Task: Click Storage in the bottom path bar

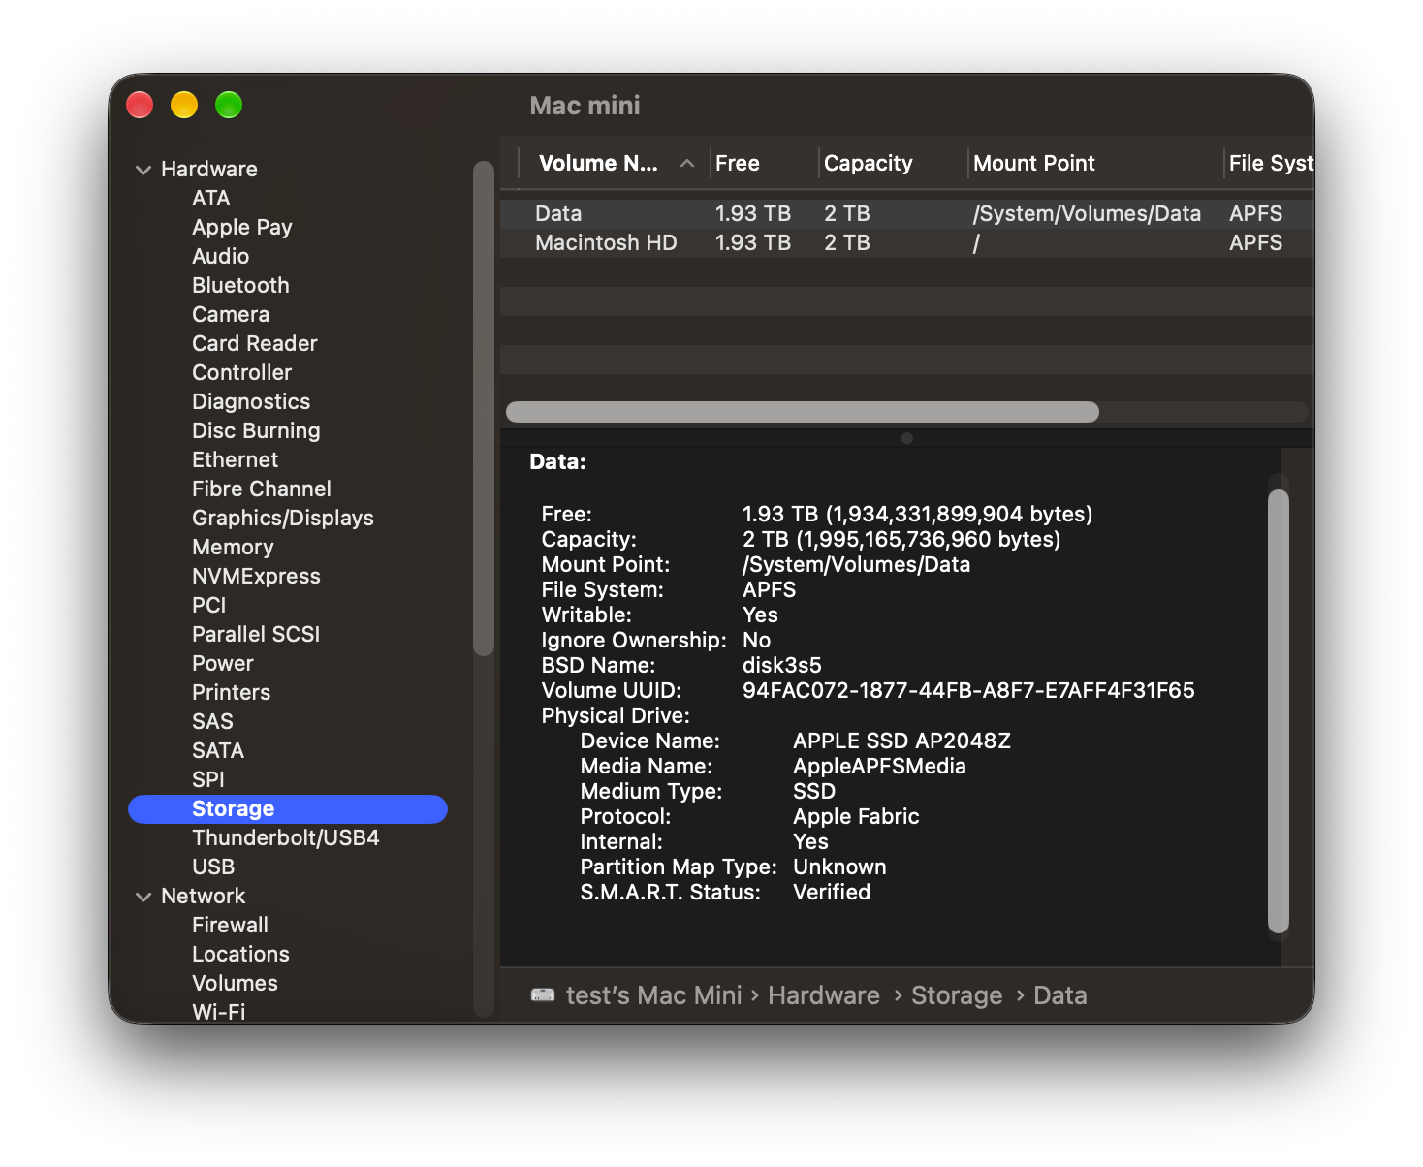Action: (956, 995)
